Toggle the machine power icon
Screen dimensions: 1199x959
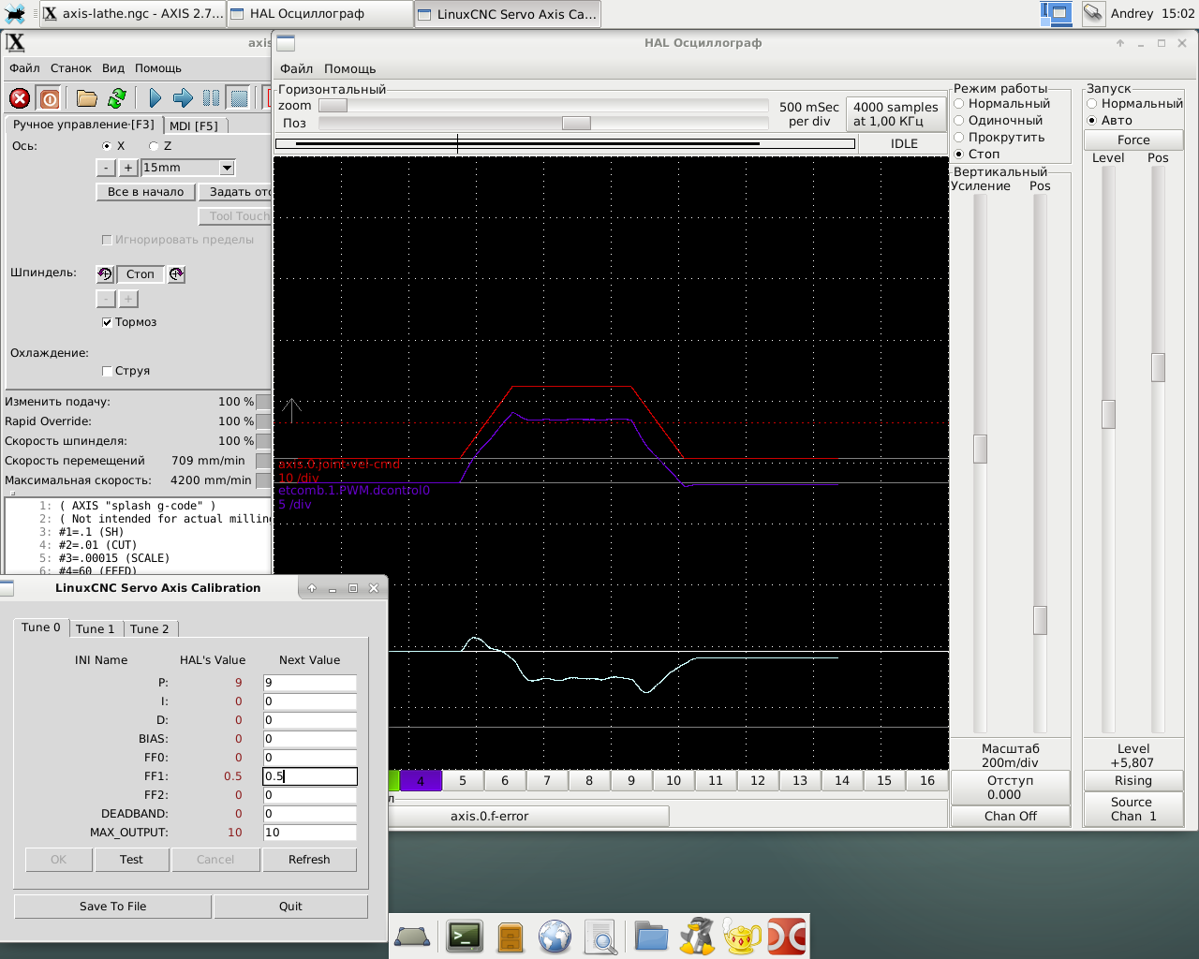(50, 98)
